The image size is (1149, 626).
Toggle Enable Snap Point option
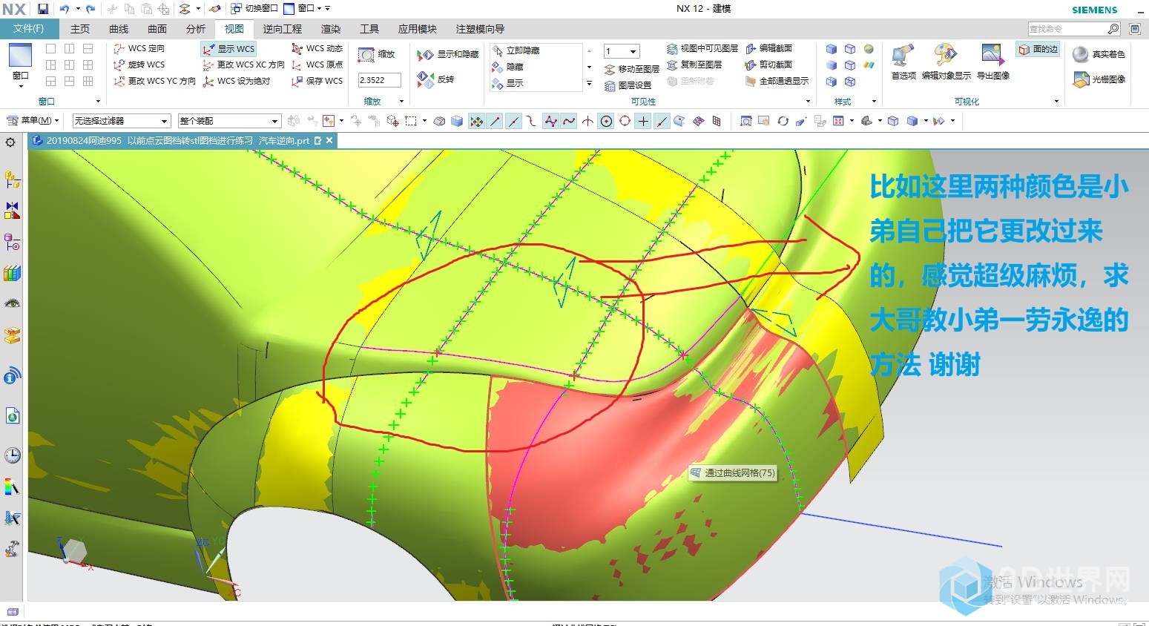476,121
